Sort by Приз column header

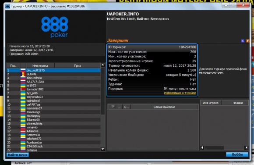tap(78, 66)
